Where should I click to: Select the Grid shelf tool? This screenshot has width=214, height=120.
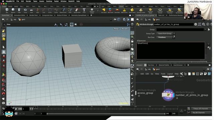[31, 10]
